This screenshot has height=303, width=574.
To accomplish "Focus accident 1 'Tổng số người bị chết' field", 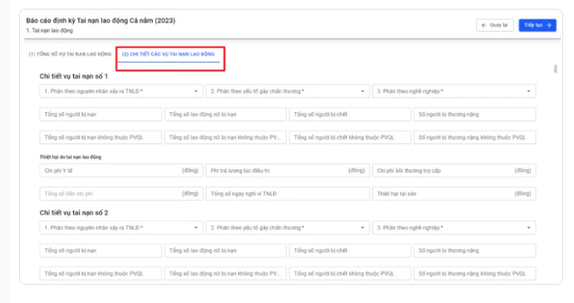I will 350,114.
